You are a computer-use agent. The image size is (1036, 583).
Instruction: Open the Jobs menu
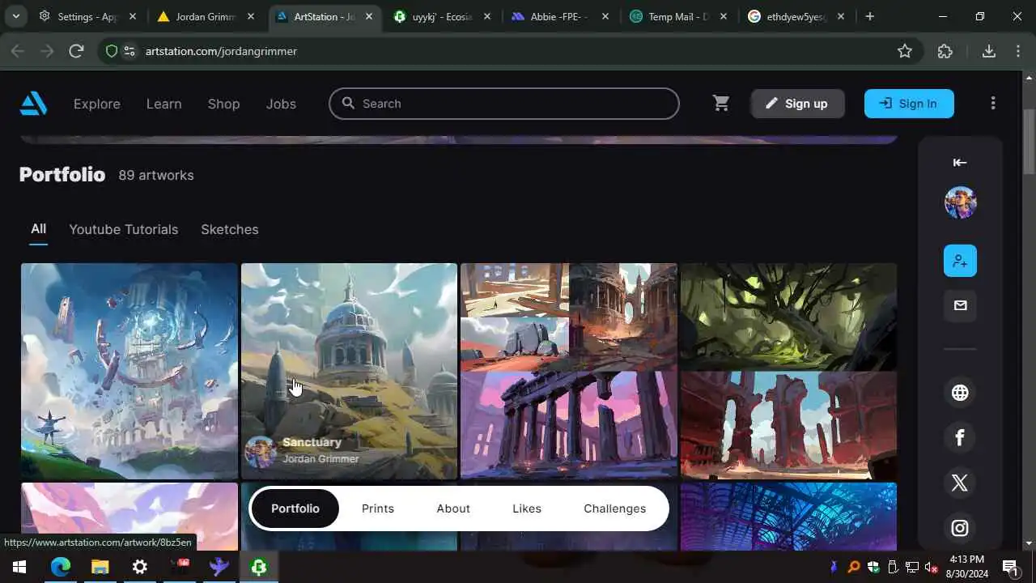pyautogui.click(x=281, y=104)
